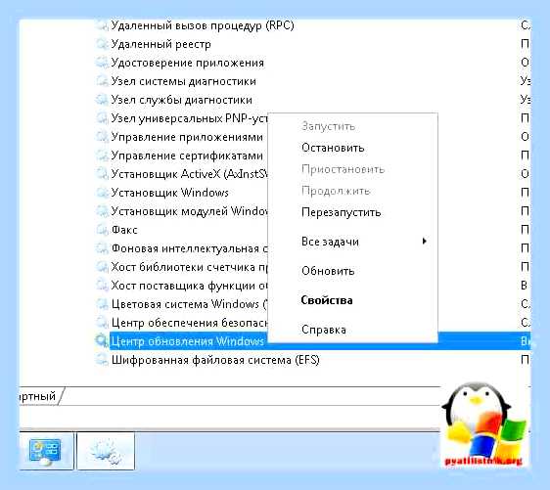This screenshot has width=550, height=490.
Task: Select the Установщик ActiveX service
Action: [190, 174]
